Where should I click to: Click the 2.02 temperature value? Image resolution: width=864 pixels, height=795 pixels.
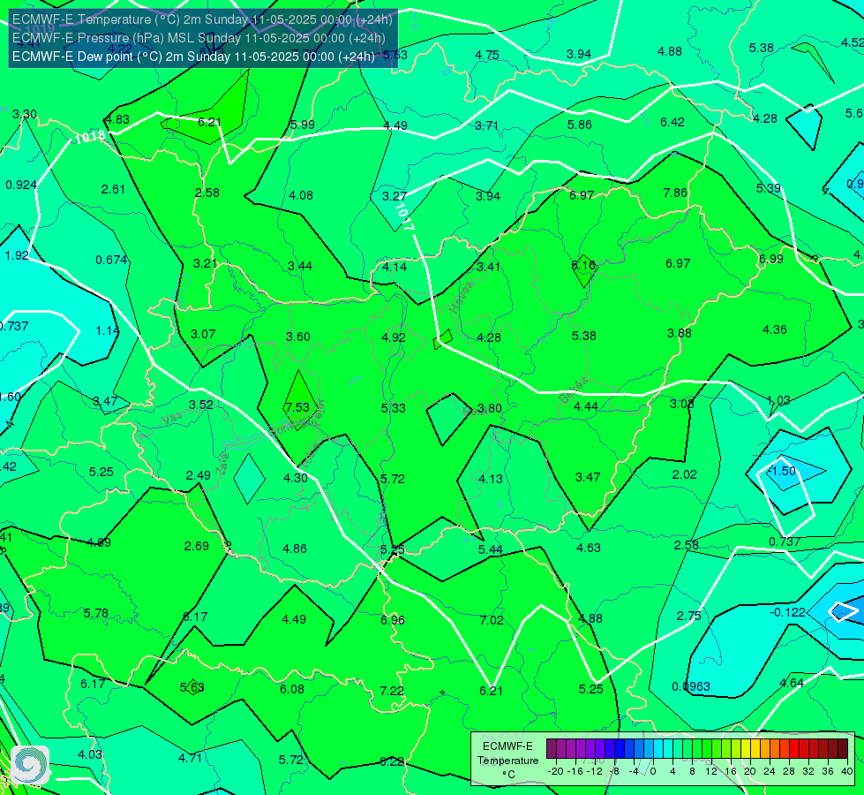(684, 474)
